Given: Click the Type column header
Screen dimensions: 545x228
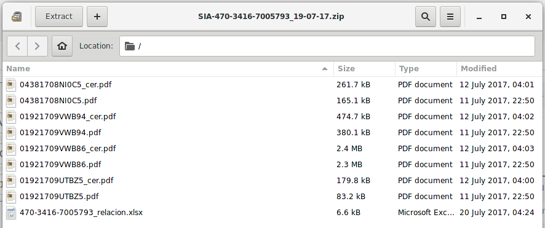Looking at the screenshot, I should pyautogui.click(x=426, y=69).
